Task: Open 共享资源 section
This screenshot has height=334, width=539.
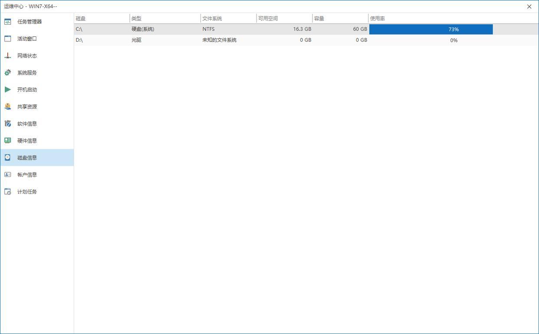Action: 37,106
